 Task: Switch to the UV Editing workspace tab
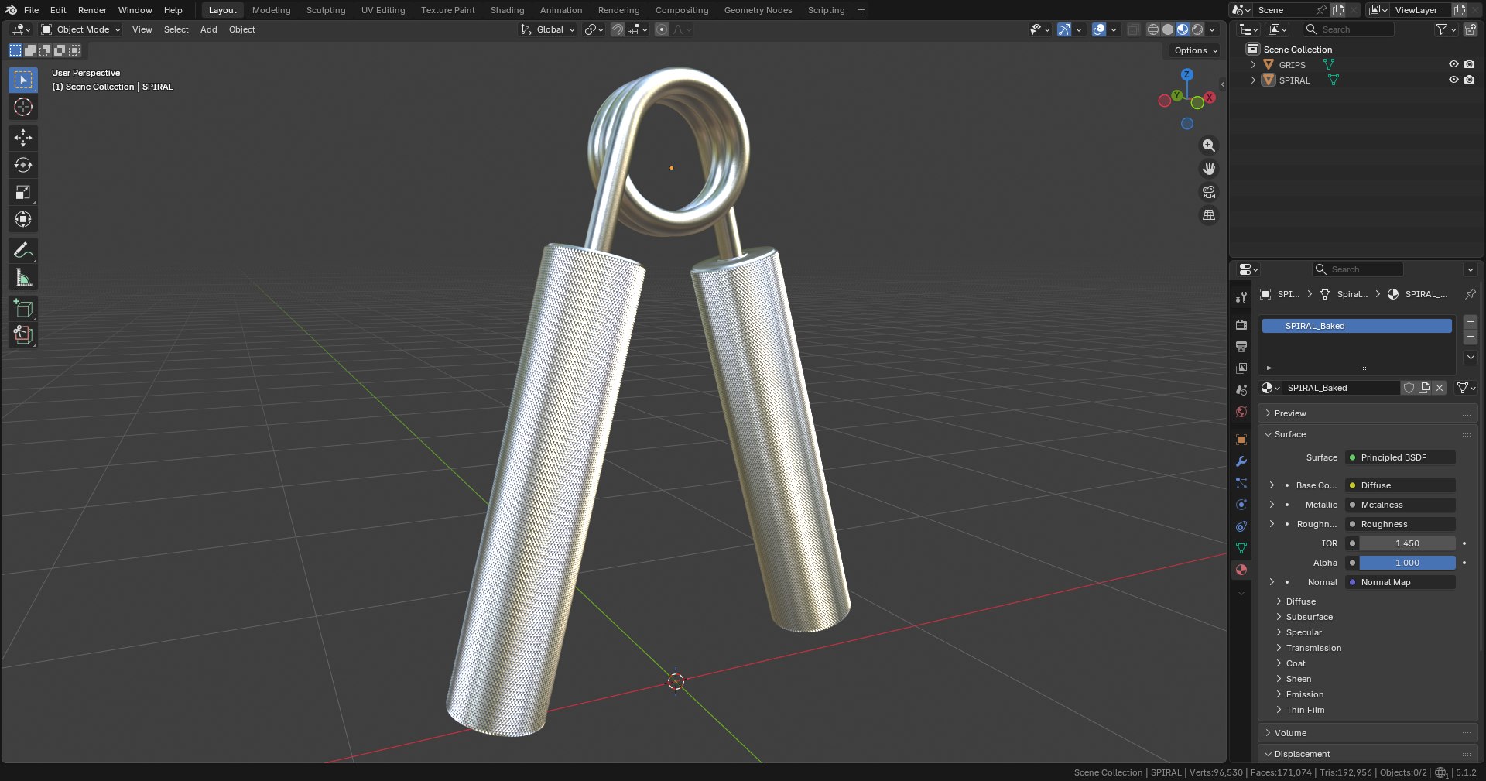[383, 10]
